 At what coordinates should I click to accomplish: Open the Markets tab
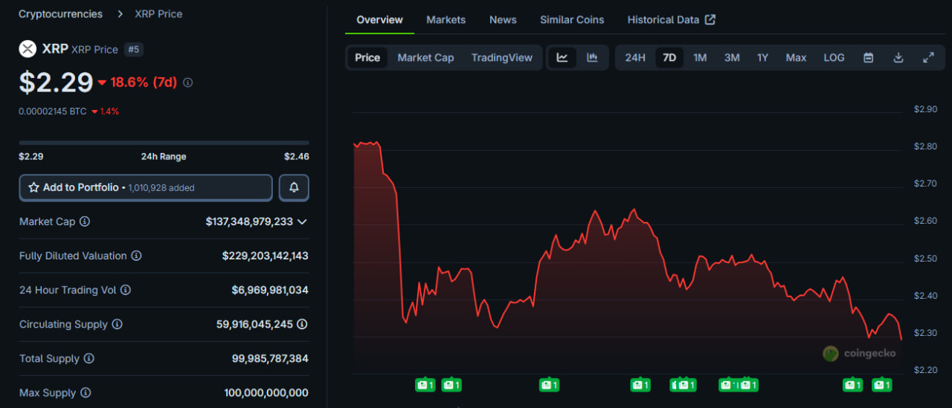click(446, 20)
